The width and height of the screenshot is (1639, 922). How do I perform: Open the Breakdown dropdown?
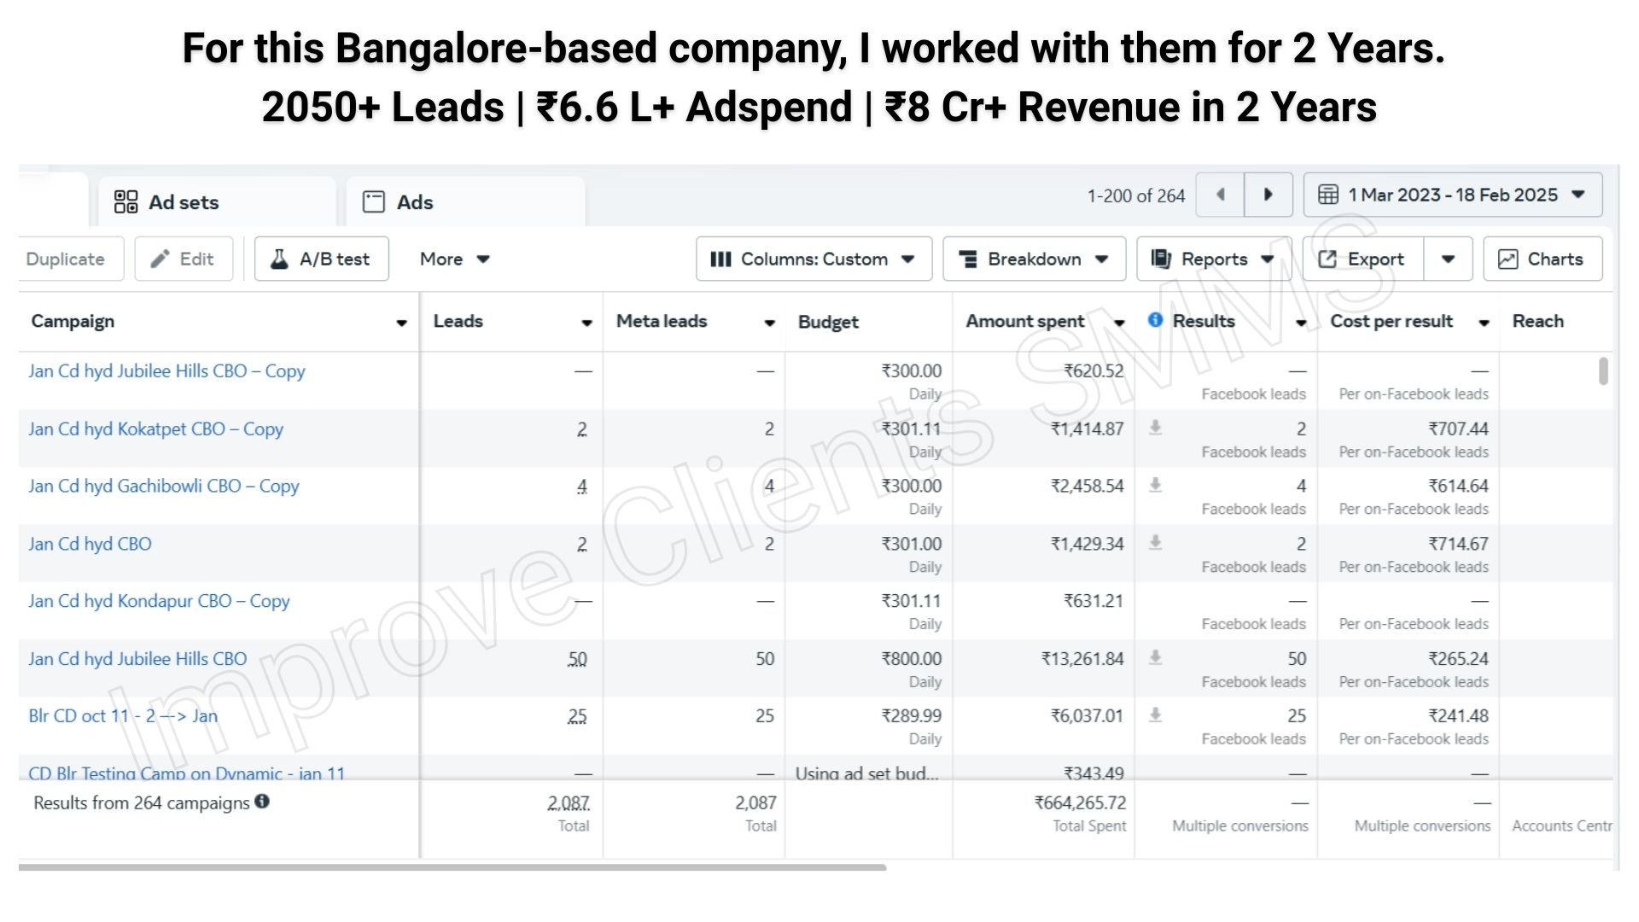[1034, 259]
